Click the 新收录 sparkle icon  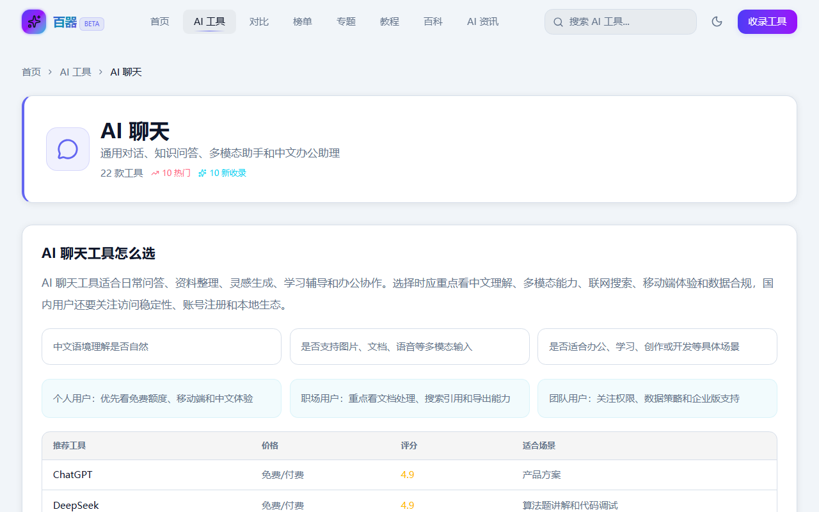click(202, 173)
